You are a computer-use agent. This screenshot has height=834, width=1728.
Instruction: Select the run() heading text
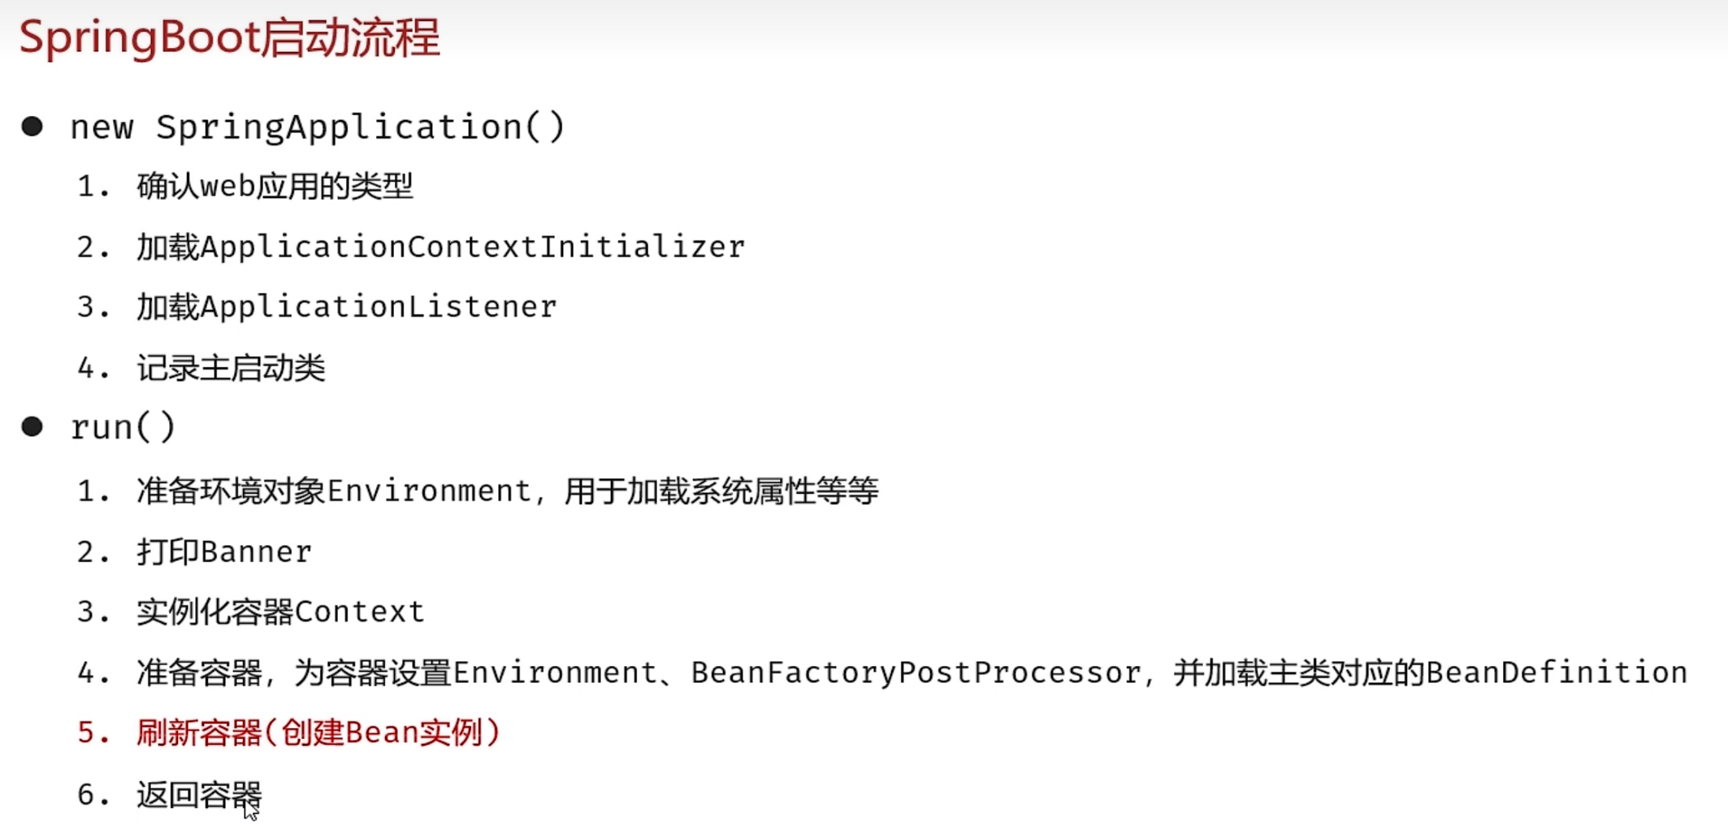[x=123, y=427]
